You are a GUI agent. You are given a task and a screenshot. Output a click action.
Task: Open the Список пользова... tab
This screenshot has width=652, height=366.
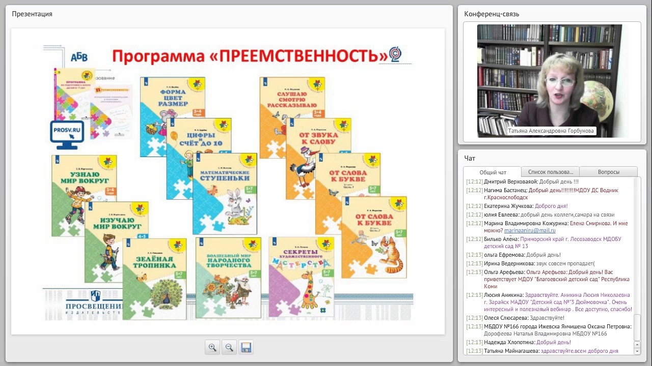551,172
